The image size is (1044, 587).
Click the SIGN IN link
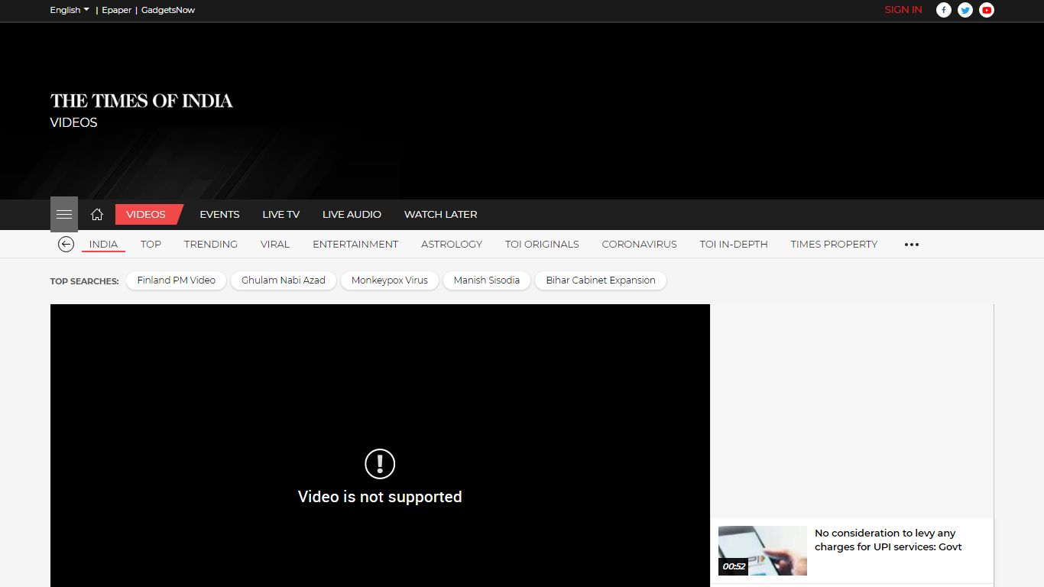coord(903,10)
